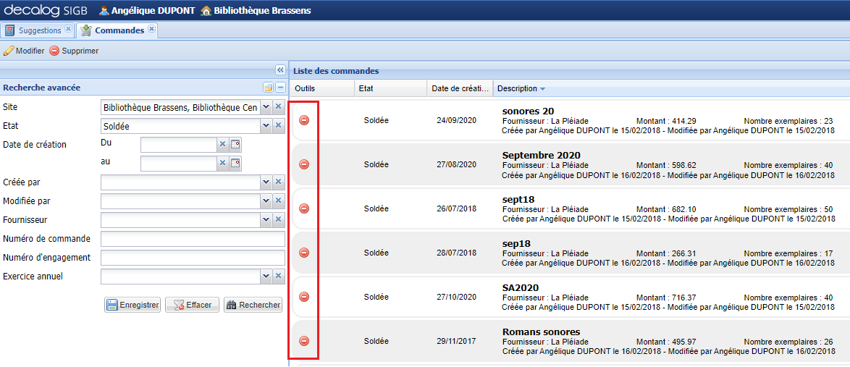Open calendar picker for the Du date
This screenshot has width=850, height=367.
pyautogui.click(x=235, y=145)
